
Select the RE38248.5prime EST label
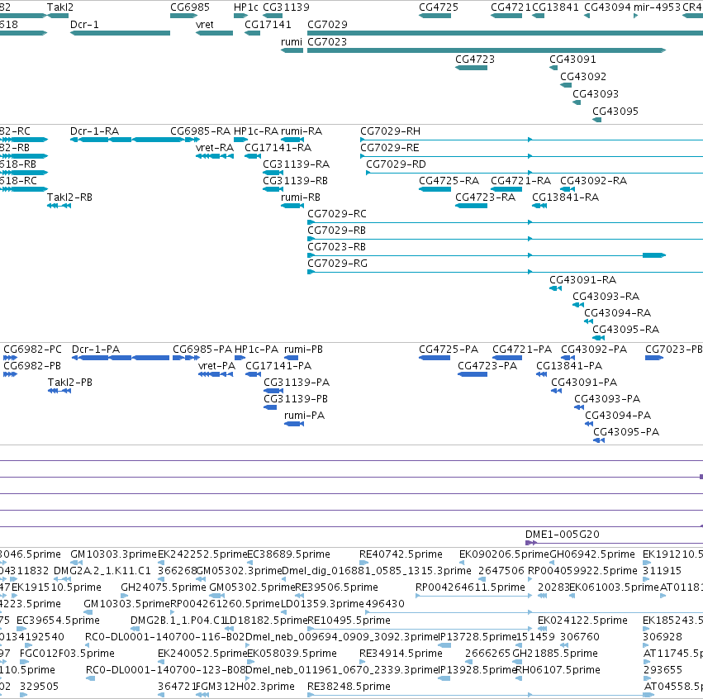coord(349,687)
